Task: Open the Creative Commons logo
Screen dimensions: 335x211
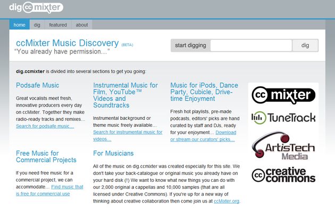Action: click(x=283, y=175)
